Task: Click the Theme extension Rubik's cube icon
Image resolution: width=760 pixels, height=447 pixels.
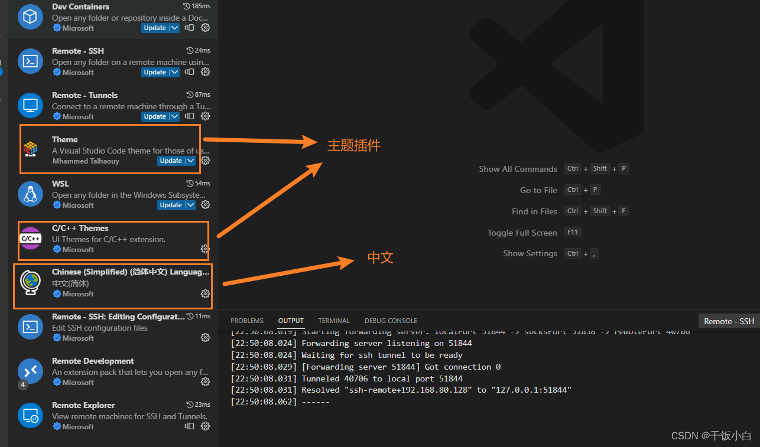Action: coord(30,149)
